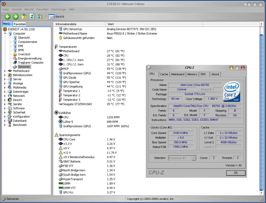Open the Favoriten menu
Screen dimensions: 266x203
pos(42,9)
